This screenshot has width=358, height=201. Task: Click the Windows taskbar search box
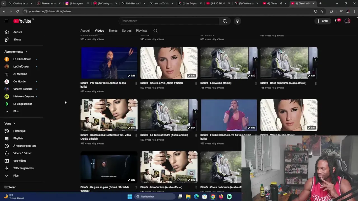(155, 197)
